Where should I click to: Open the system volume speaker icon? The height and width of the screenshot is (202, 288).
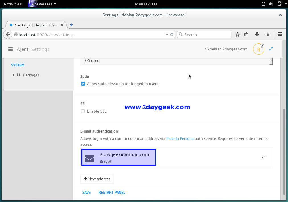271,4
